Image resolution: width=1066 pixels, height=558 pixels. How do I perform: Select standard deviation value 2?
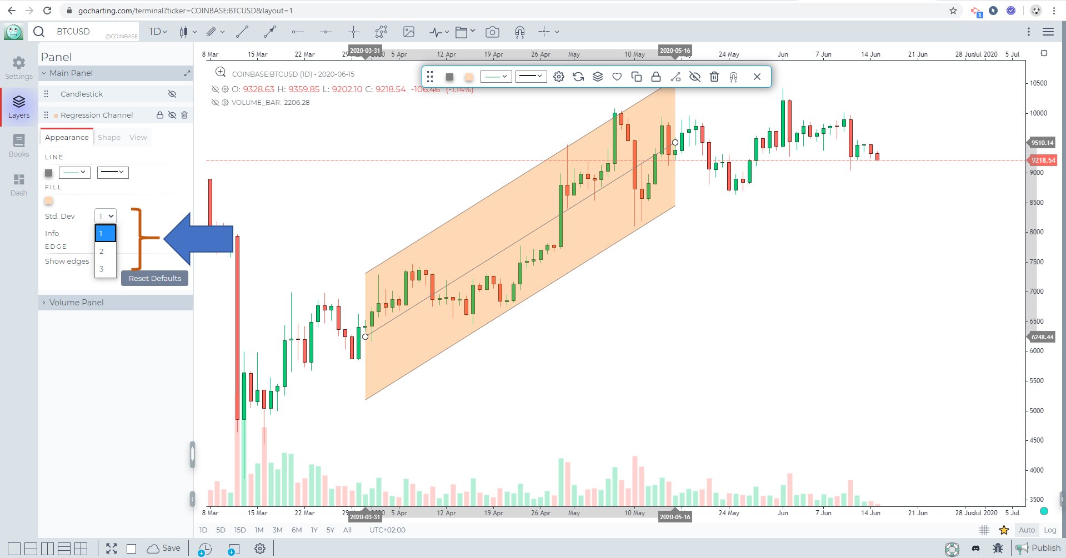[102, 251]
